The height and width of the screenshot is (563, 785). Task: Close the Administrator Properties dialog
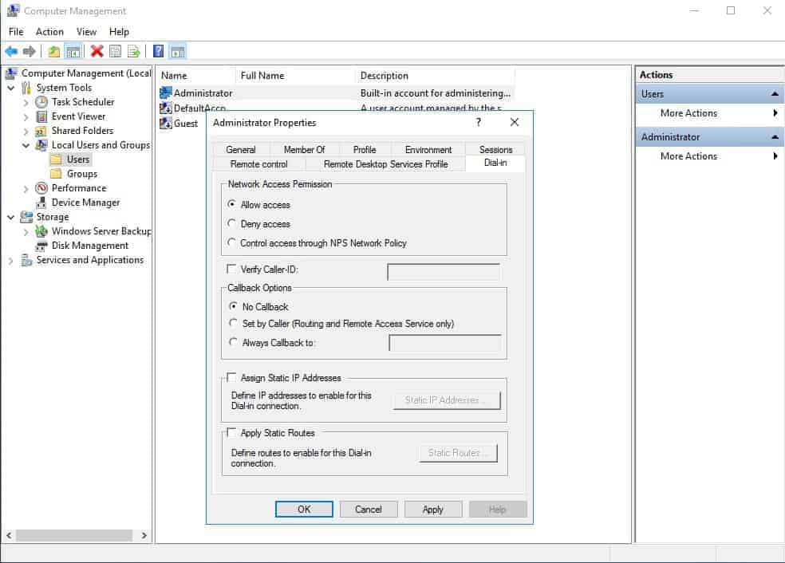click(514, 122)
